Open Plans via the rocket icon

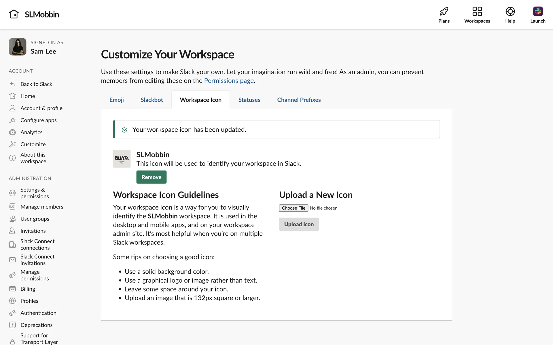point(444,11)
